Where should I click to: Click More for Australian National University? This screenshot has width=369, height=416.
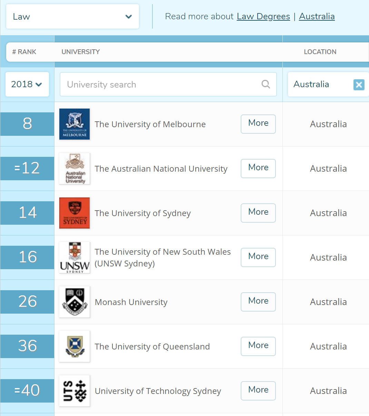coord(258,168)
